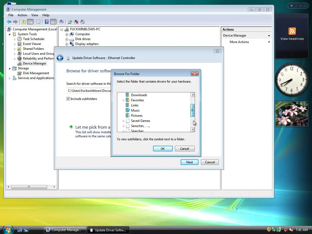Click the Browse dialog vertical scrollbar thumb
312x234 pixels.
pos(192,110)
